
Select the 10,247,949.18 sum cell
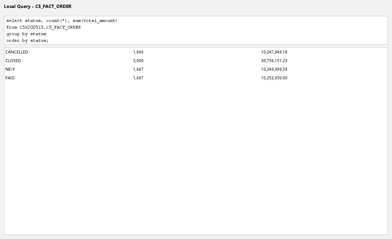click(x=274, y=52)
